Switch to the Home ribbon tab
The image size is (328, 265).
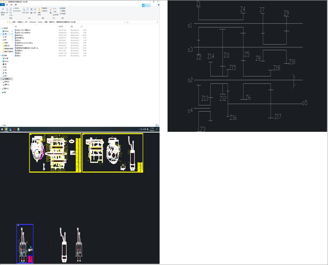click(7, 5)
